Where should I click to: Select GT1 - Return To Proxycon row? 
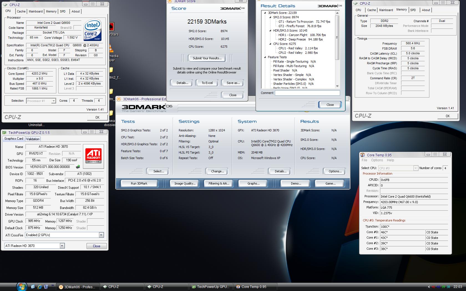tap(304, 22)
